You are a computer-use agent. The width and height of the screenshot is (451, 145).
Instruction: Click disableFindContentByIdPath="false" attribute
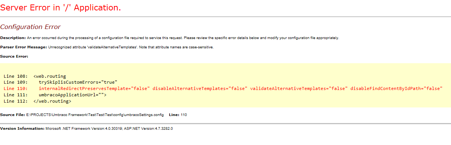pos(396,88)
